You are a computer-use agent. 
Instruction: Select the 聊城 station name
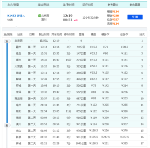point(18,79)
